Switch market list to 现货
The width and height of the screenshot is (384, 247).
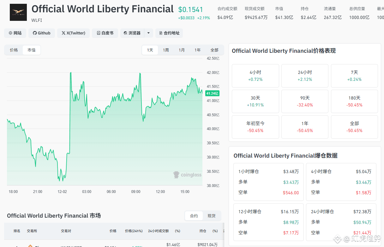coord(212,216)
